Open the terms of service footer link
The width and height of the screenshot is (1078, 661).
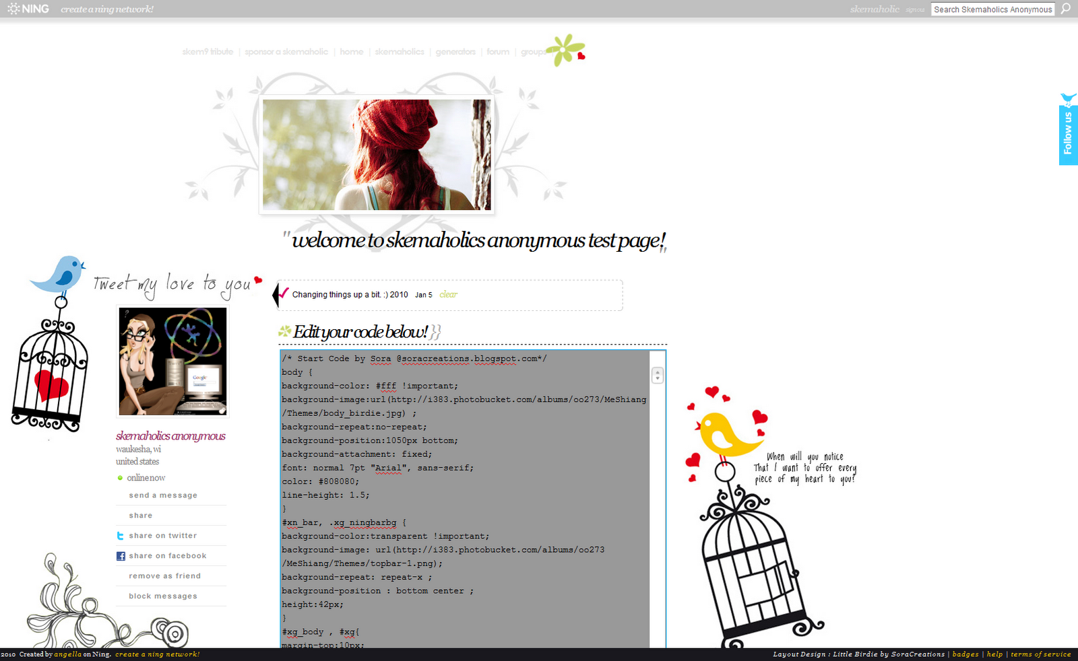coord(1040,654)
